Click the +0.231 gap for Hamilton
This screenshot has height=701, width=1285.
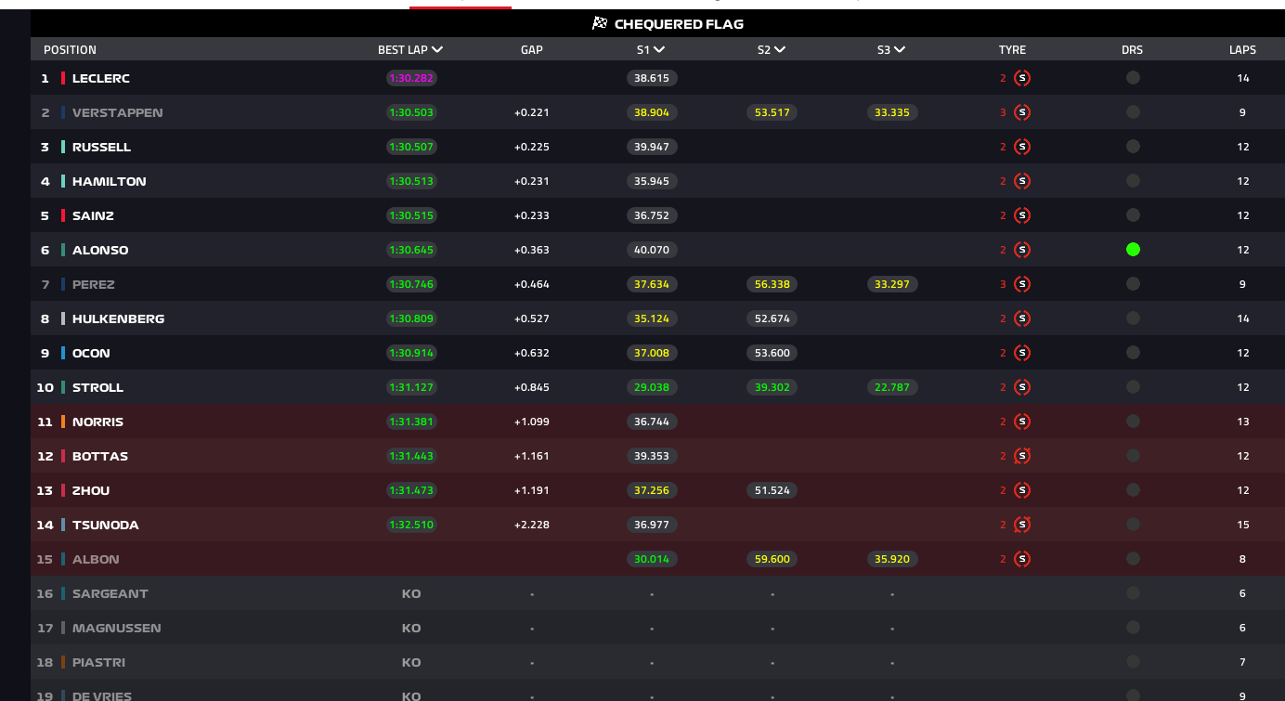pos(532,181)
